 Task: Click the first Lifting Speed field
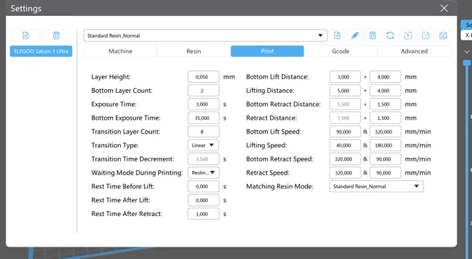point(345,145)
